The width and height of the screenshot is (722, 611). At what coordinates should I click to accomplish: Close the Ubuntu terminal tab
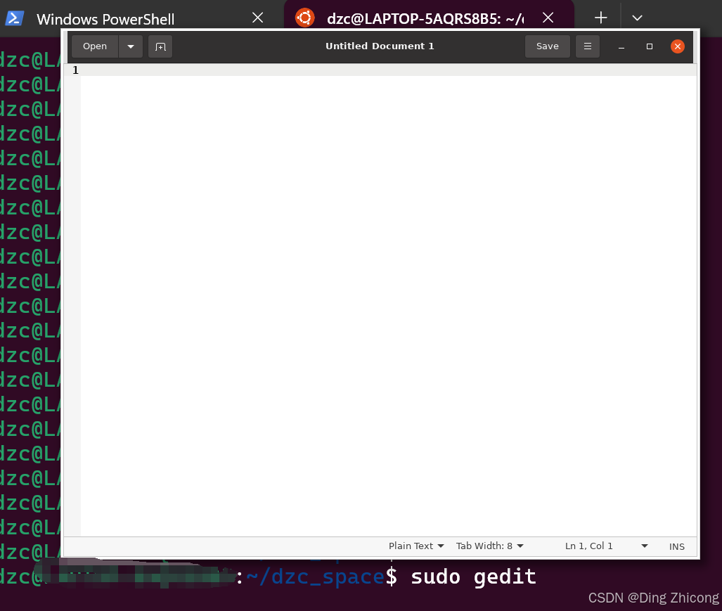coord(548,18)
